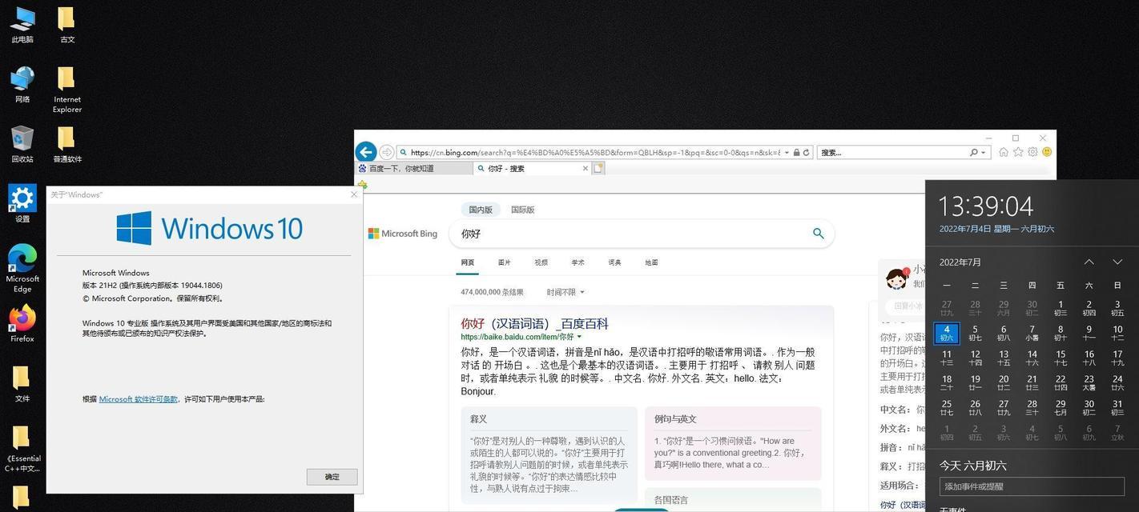Switch to 国际版 Bing version
Screen dimensions: 1139x512
coord(522,210)
